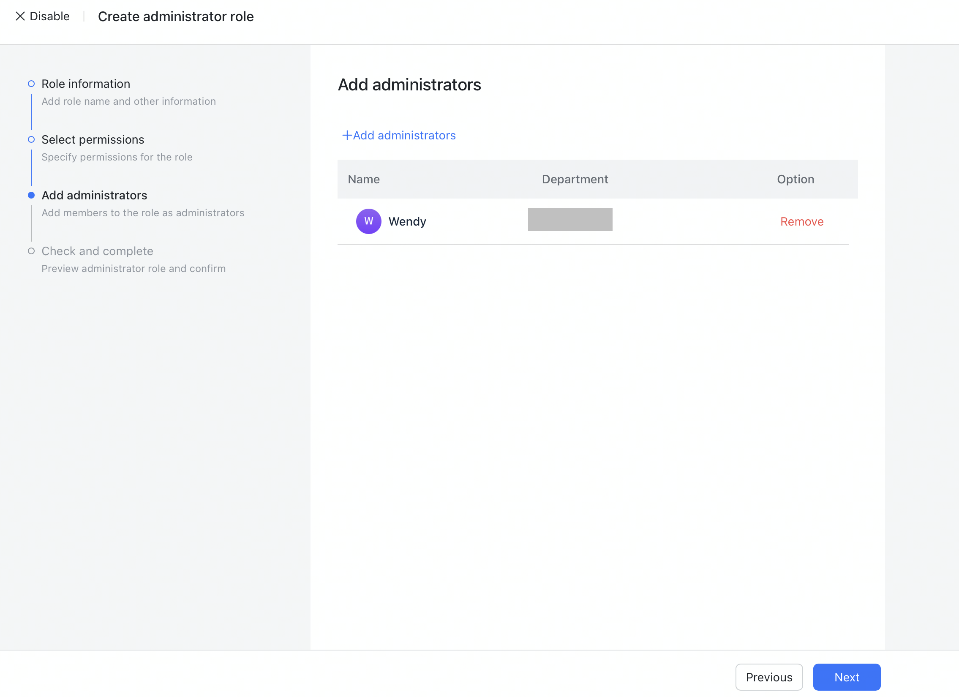Select the Role information step in sidebar
This screenshot has width=959, height=697.
coord(86,83)
